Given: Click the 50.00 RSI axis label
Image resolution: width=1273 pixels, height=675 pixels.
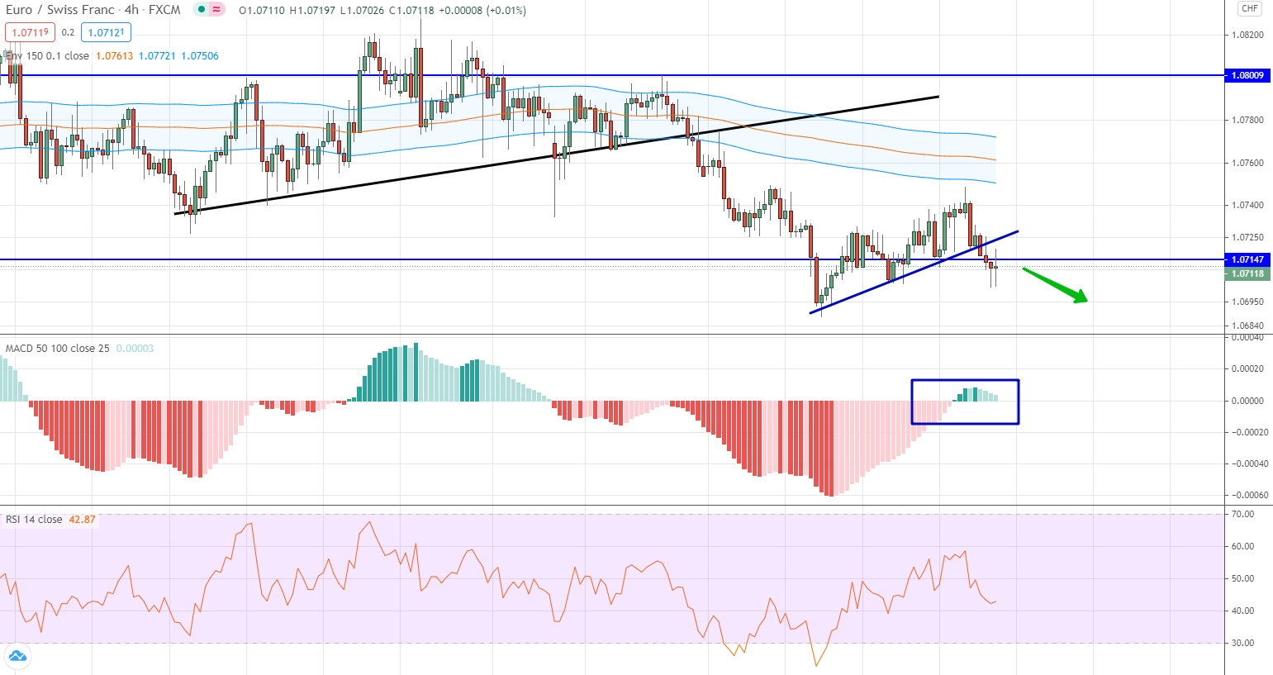Looking at the screenshot, I should coord(1242,578).
